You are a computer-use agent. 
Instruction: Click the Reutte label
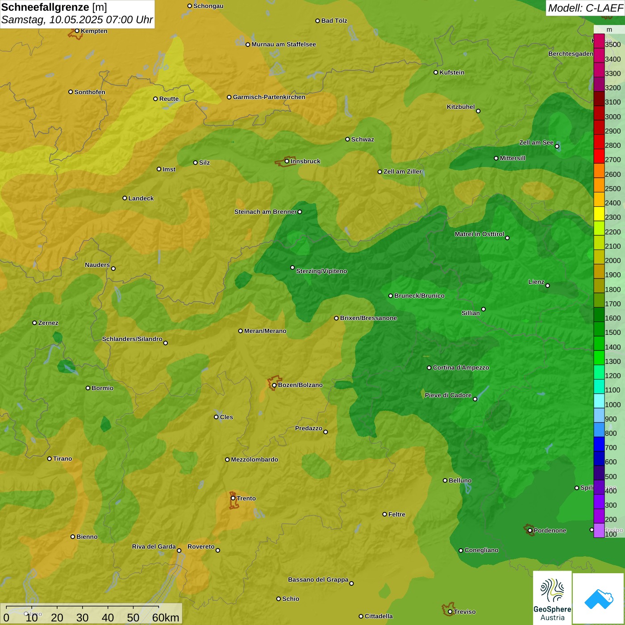tap(169, 99)
